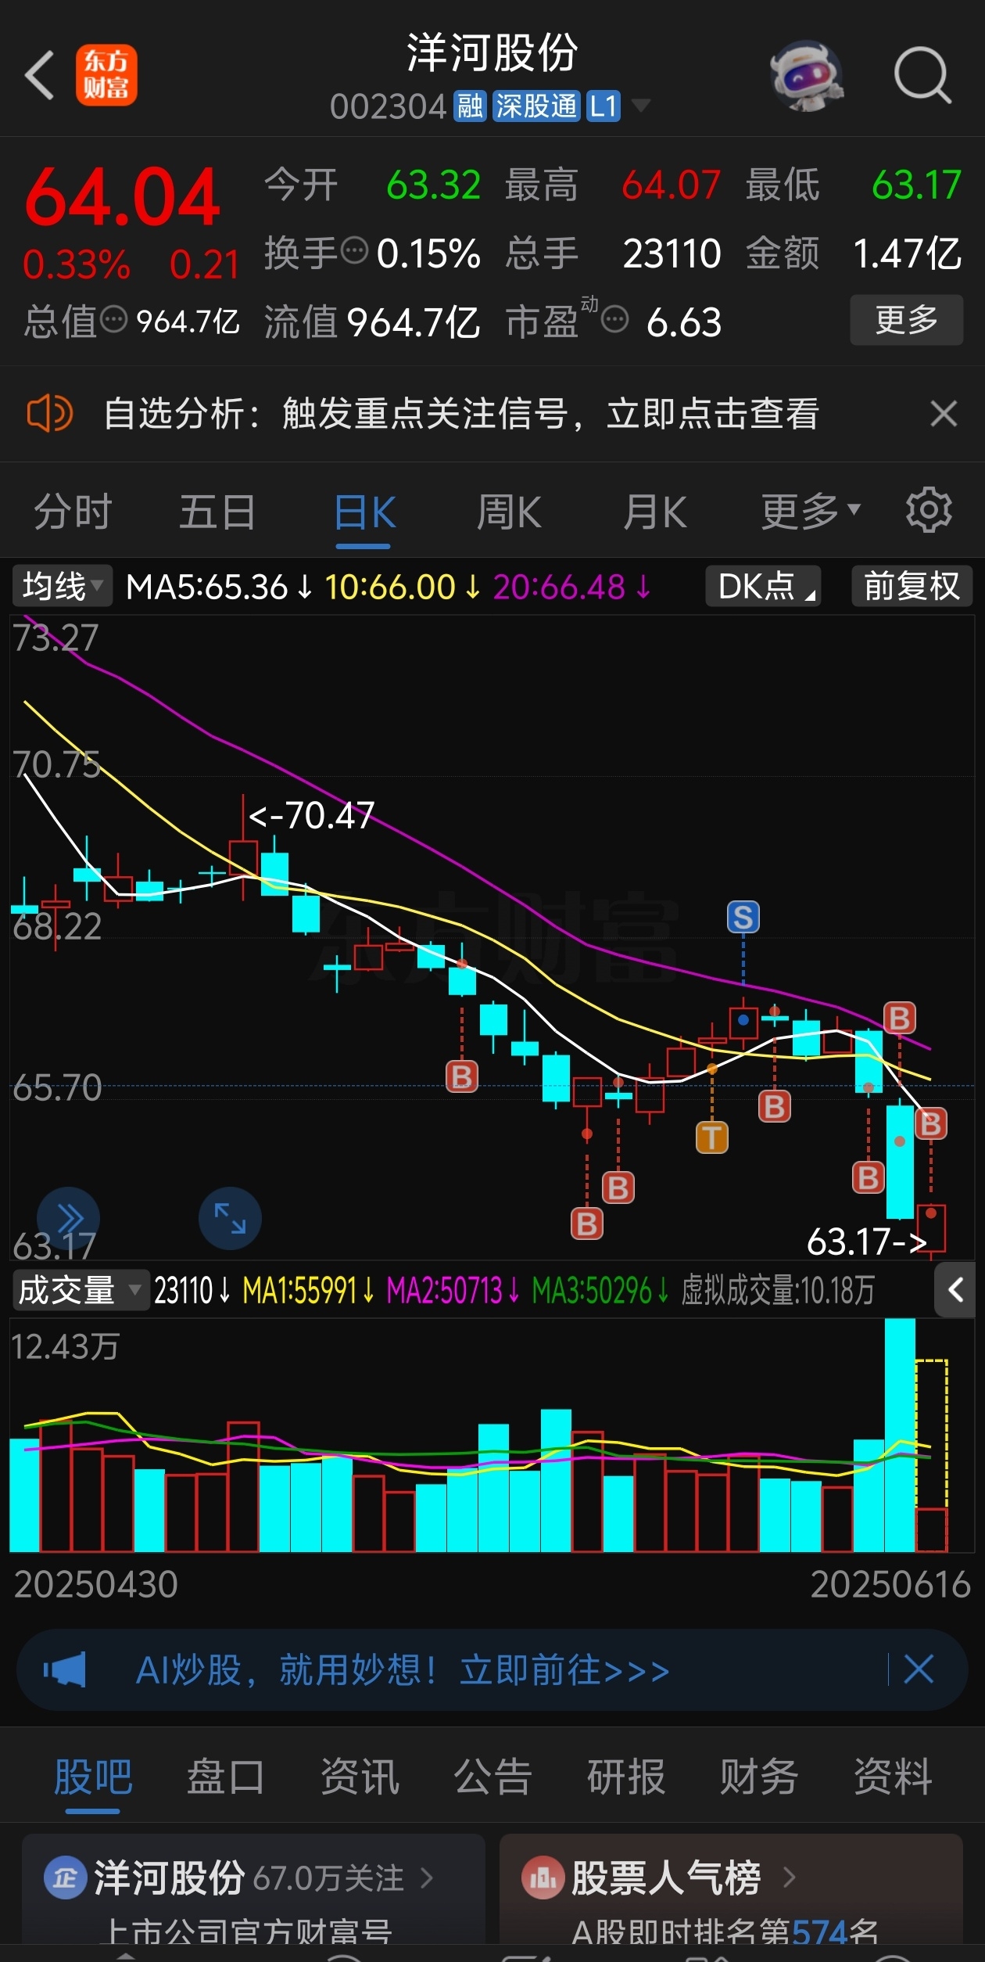This screenshot has height=1962, width=985.
Task: Open the Eastmoney orange logo
Action: [106, 75]
